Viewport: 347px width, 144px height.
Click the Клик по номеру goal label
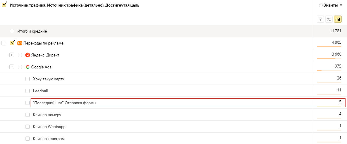(47, 115)
